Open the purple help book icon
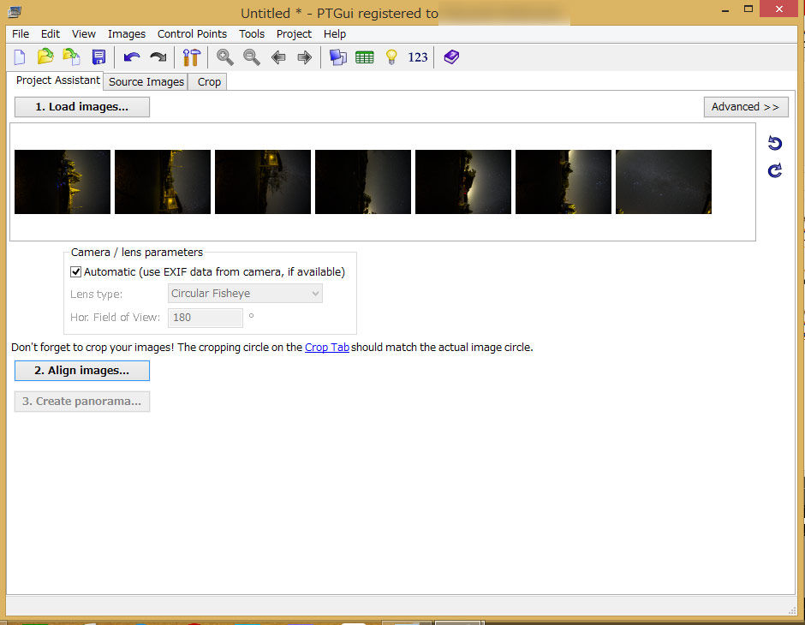 [x=451, y=57]
